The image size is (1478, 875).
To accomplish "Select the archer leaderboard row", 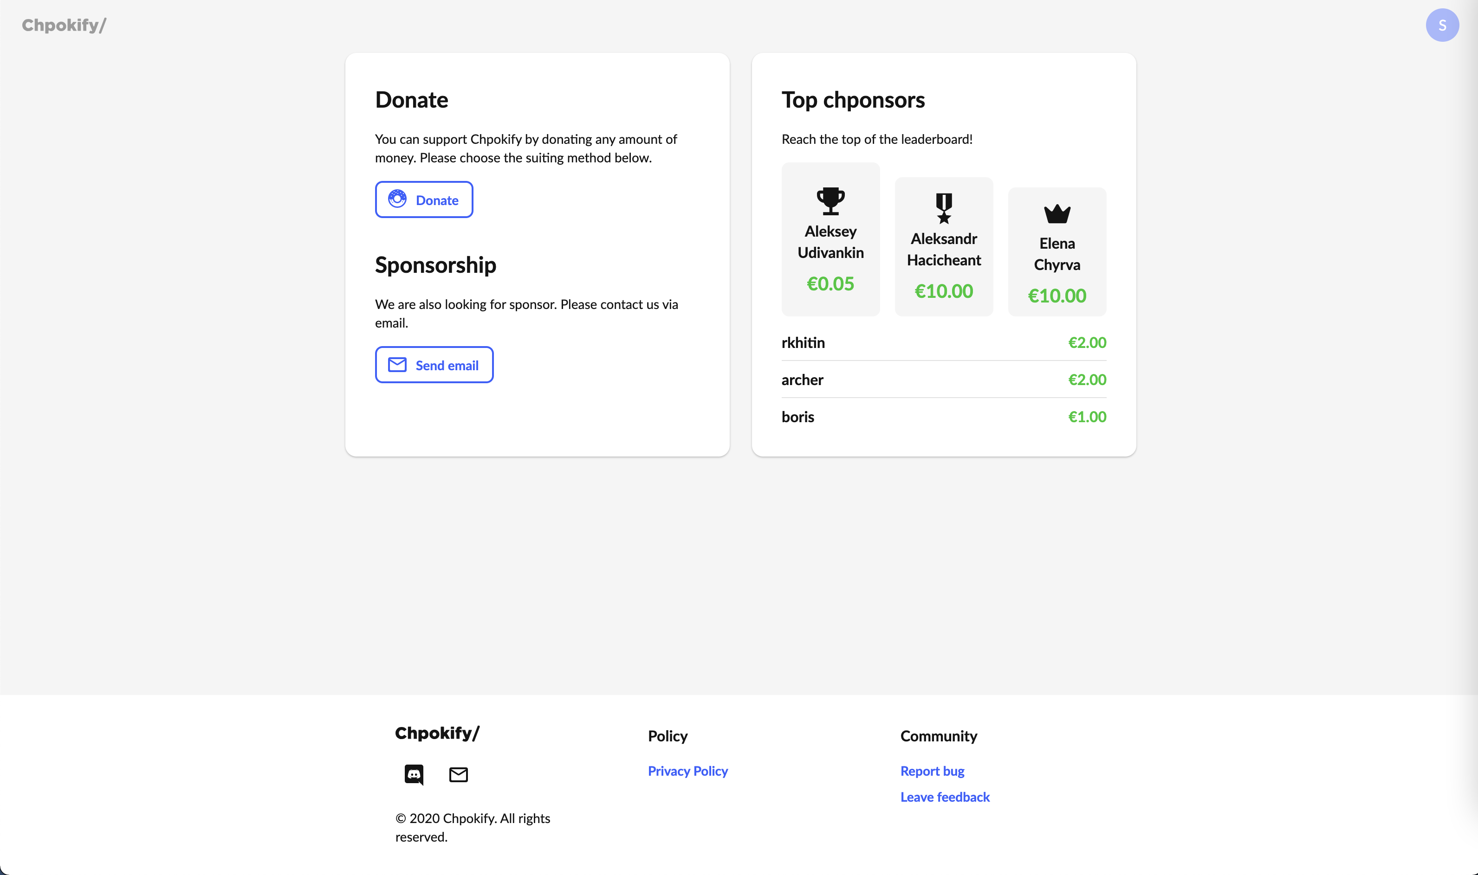I will pos(944,380).
